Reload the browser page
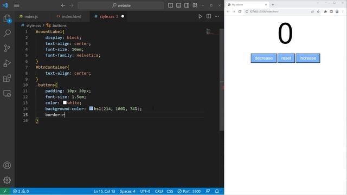 point(240,11)
